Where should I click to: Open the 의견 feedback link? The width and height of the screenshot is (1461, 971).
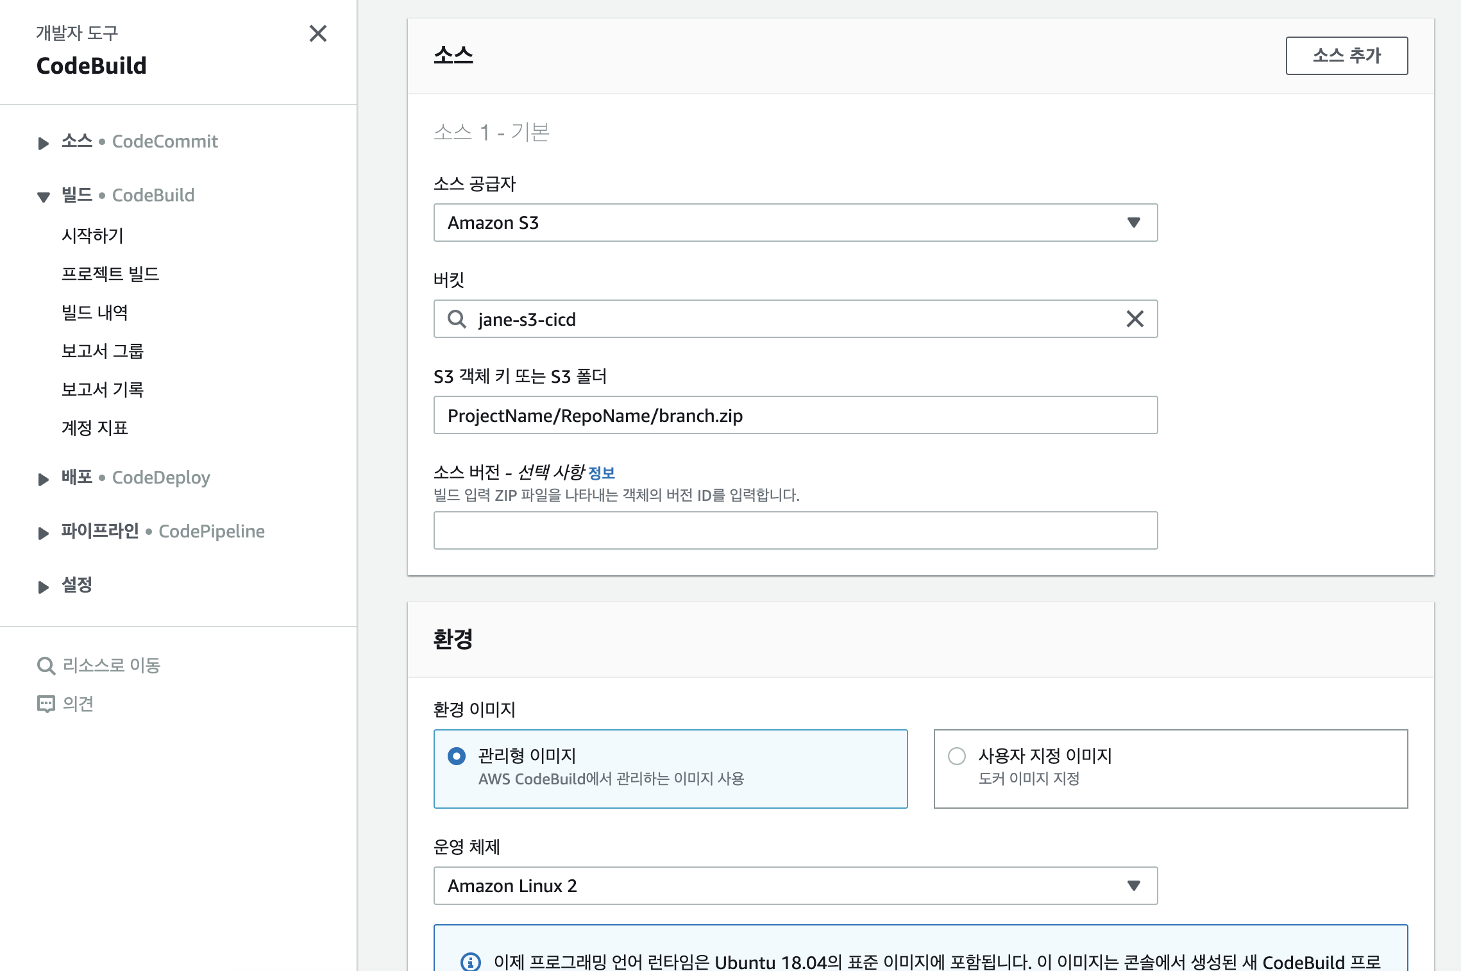coord(78,704)
